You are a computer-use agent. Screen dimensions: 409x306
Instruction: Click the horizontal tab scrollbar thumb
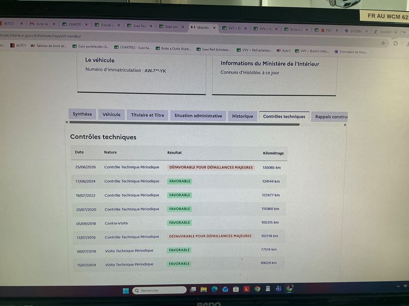[185, 123]
